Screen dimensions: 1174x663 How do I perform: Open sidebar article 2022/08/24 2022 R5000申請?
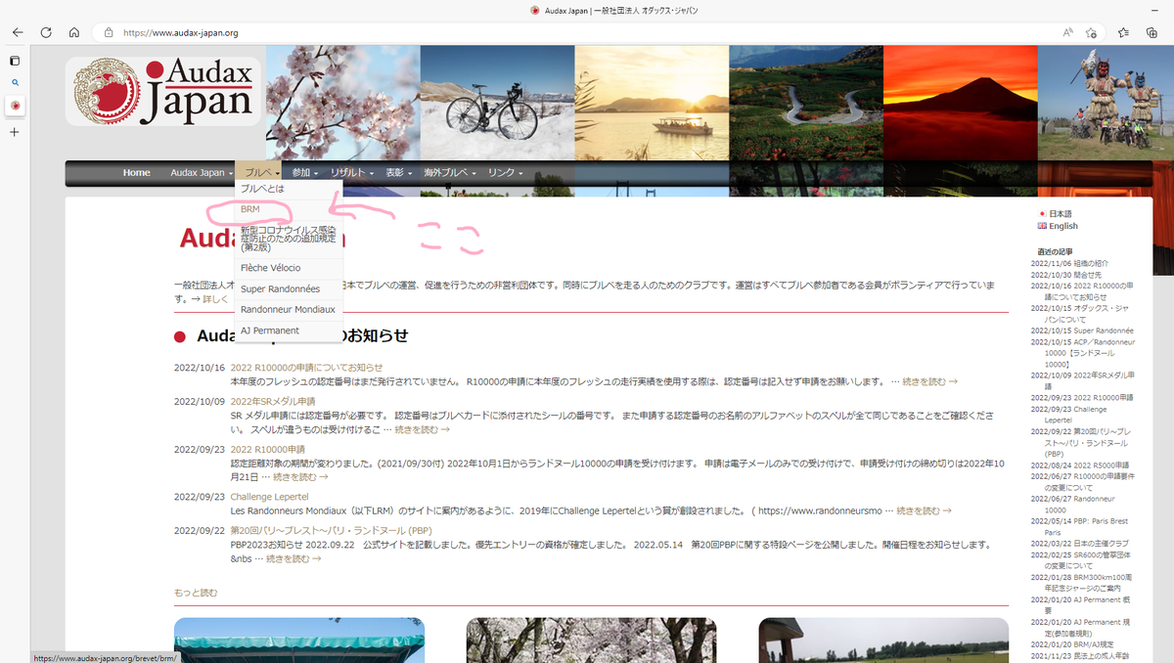(x=1080, y=464)
